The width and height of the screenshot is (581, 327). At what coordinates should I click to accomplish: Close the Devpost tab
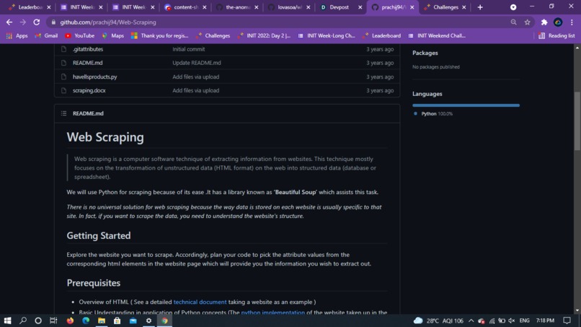pos(360,7)
